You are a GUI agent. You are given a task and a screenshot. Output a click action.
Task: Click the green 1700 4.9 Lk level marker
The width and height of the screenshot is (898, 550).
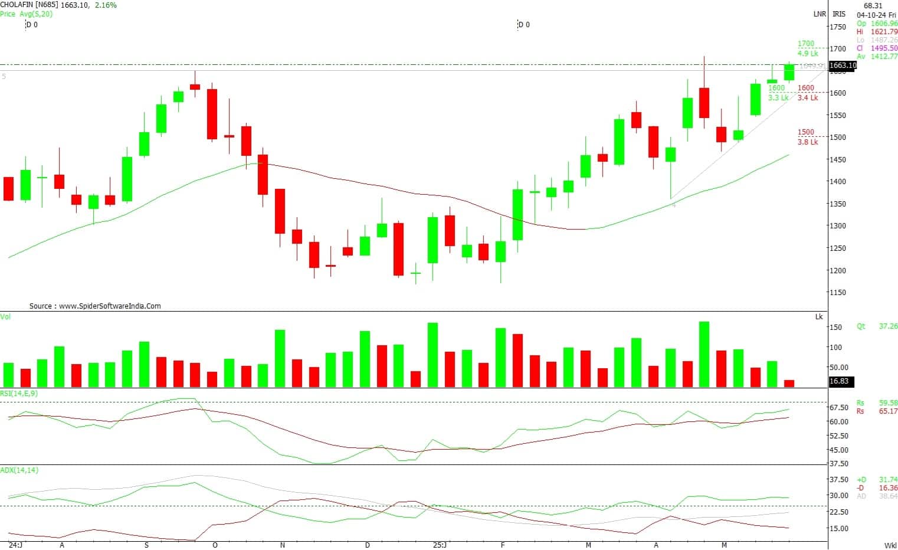click(x=807, y=48)
